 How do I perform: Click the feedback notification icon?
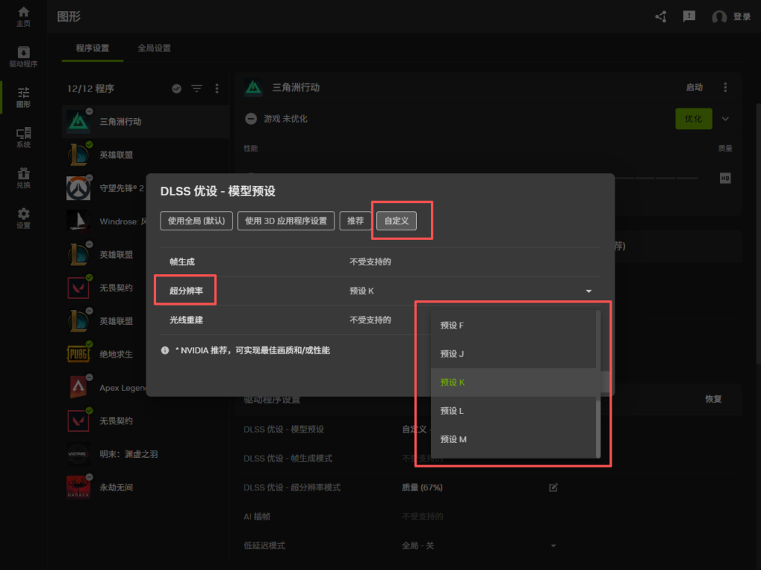(x=689, y=16)
